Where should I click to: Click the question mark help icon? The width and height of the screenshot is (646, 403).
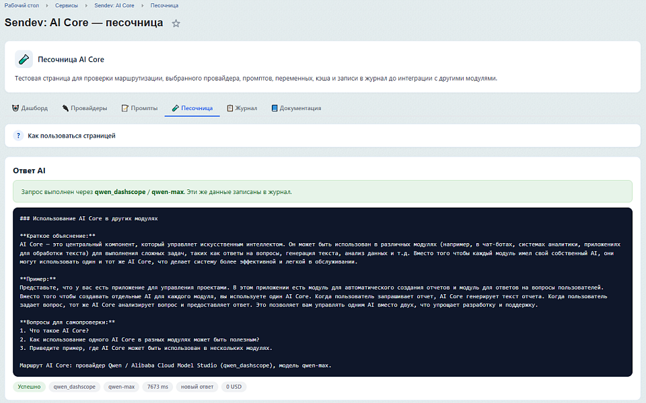tap(18, 136)
